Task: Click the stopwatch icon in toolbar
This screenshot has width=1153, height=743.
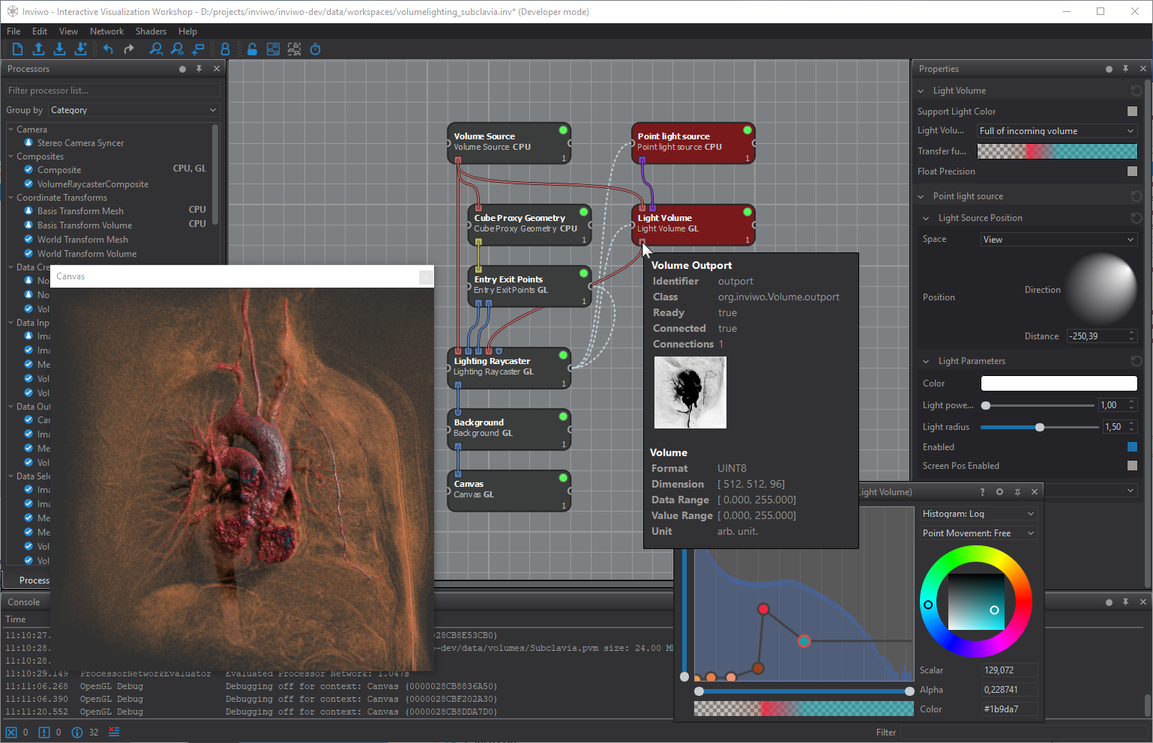Action: pyautogui.click(x=316, y=49)
